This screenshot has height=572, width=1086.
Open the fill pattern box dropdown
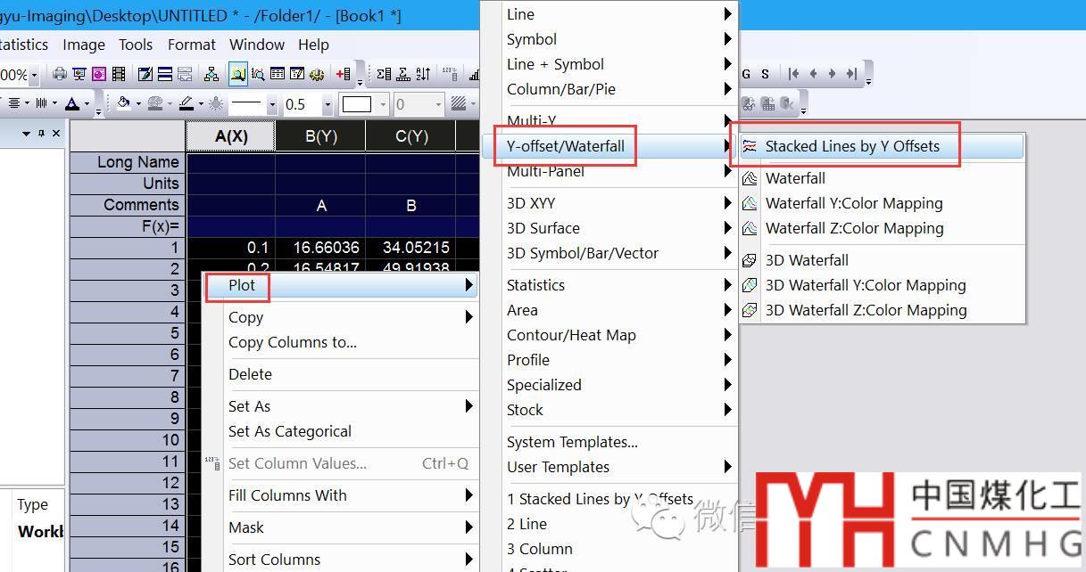(383, 104)
